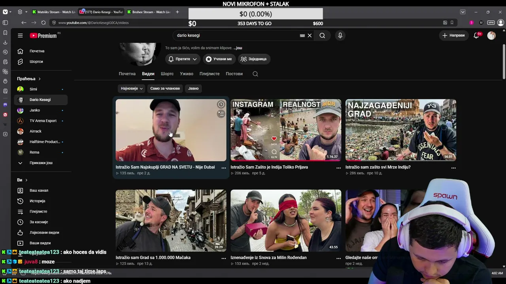The width and height of the screenshot is (506, 284).
Task: Open the browser profile avatar
Action: 500,23
